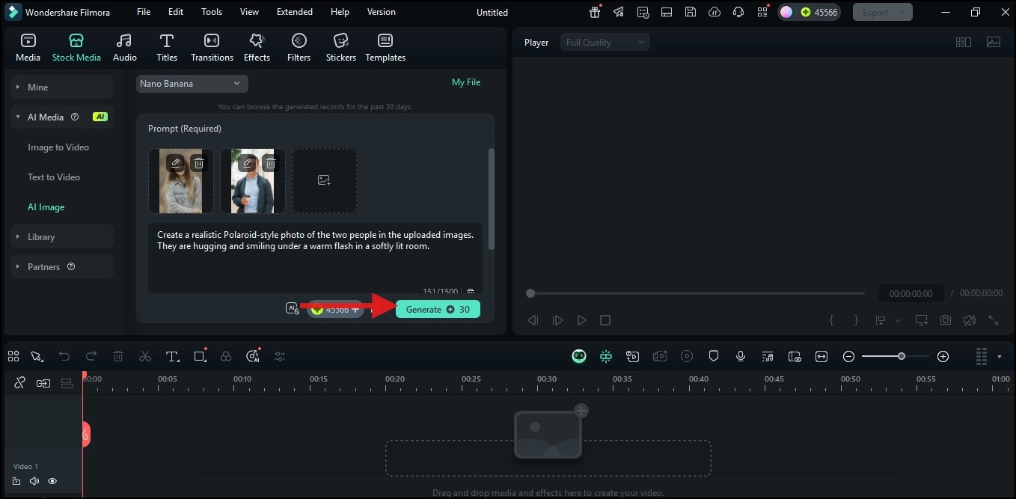
Task: Delete the second uploaded man image
Action: tap(271, 162)
